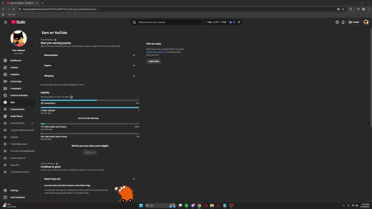Image resolution: width=372 pixels, height=209 pixels.
Task: Open Anahtar Kelime Kontrolü
Action: tap(19, 130)
